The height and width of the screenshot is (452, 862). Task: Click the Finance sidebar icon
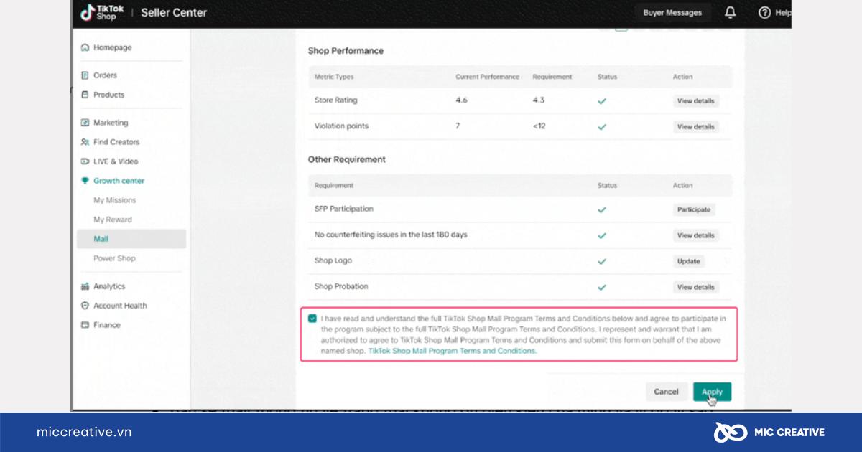click(x=85, y=325)
